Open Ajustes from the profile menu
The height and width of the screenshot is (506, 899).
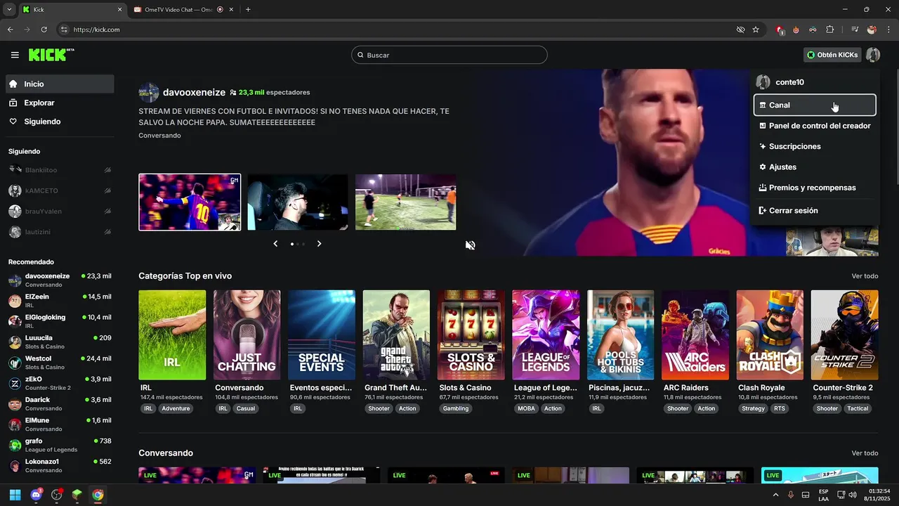(x=815, y=167)
